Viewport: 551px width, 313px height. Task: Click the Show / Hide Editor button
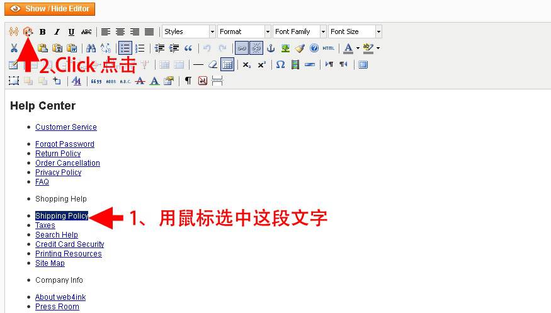click(x=50, y=9)
